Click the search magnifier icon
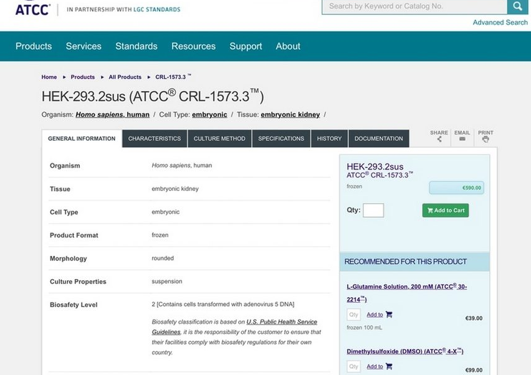Viewport: 531px width, 375px height. [x=517, y=6]
